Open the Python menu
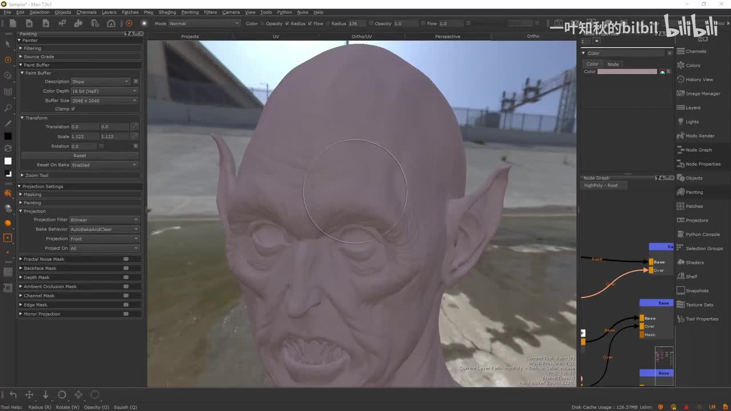The image size is (731, 411). [284, 12]
